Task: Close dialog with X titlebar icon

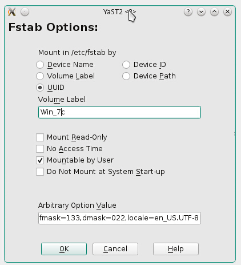Action: point(227,12)
